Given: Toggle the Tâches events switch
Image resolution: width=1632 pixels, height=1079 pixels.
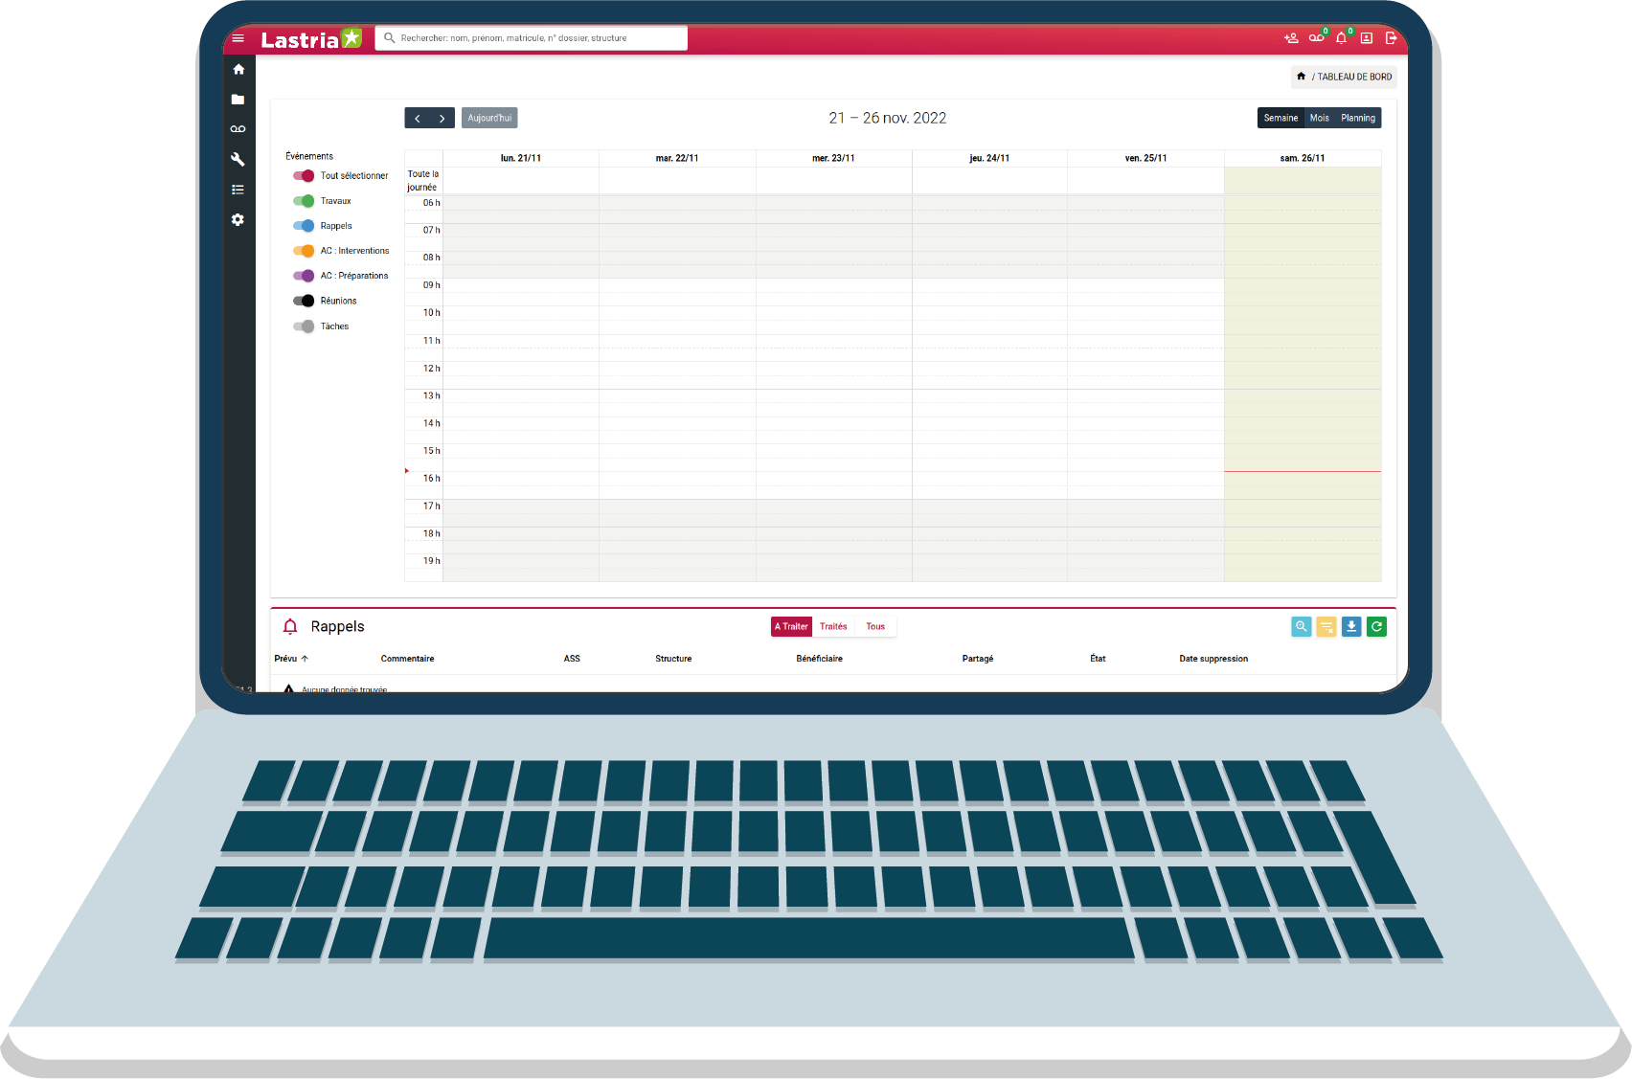Looking at the screenshot, I should click(x=304, y=326).
